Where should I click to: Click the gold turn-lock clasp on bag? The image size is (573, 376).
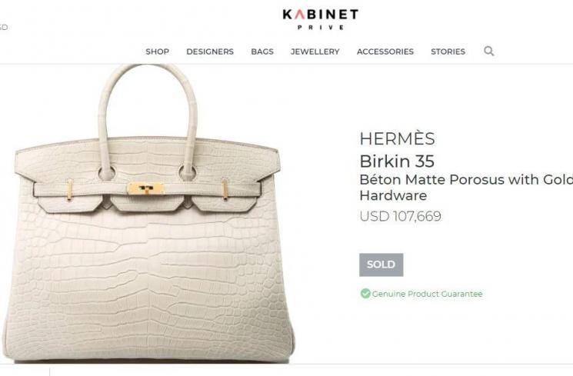(x=145, y=189)
